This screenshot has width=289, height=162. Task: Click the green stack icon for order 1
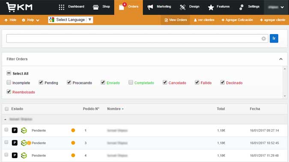pyautogui.click(x=24, y=130)
